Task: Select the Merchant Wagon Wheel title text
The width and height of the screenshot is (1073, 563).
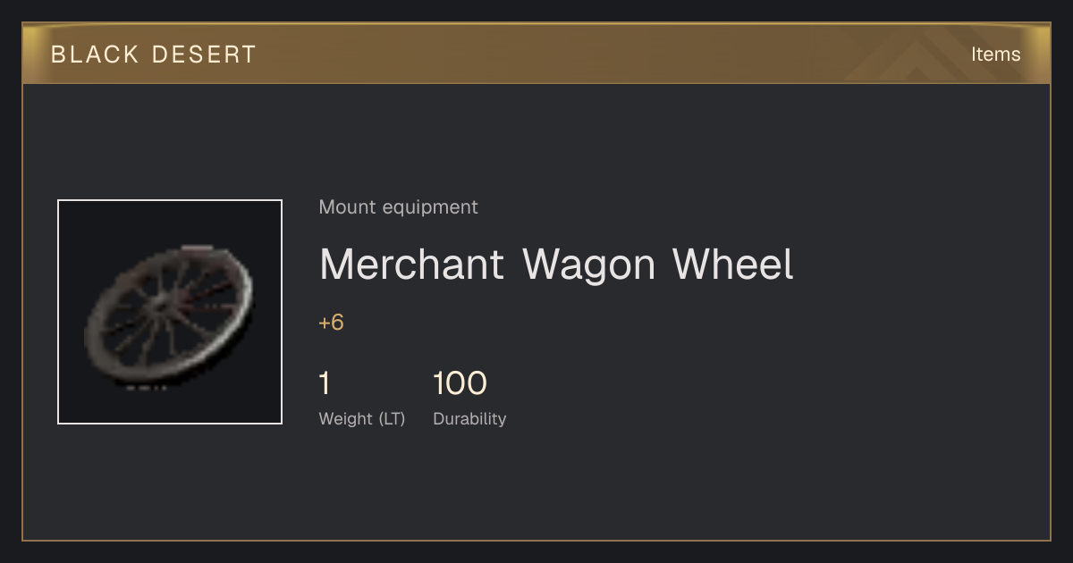Action: pyautogui.click(x=556, y=265)
